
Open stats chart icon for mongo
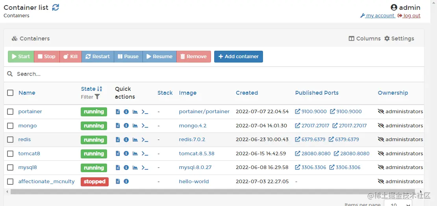coord(135,125)
